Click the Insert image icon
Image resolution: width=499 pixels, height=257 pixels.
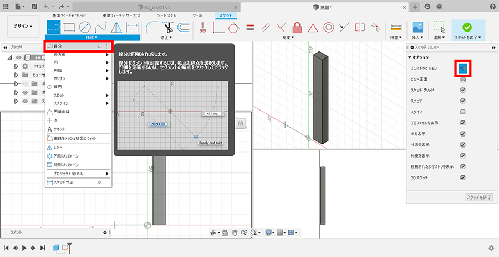tap(417, 27)
